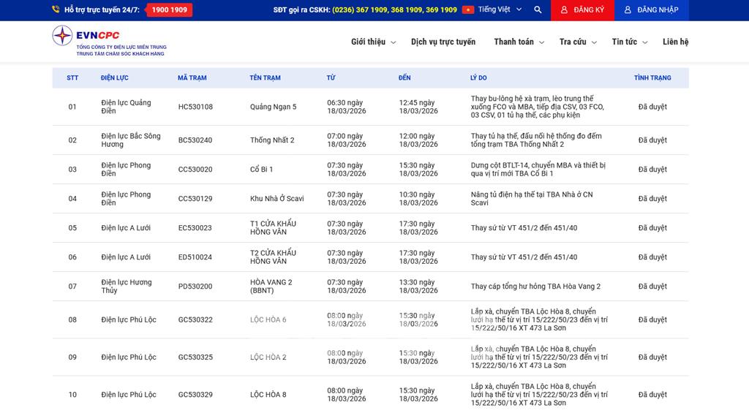This screenshot has height=413, width=749.
Task: Open the Tiếng Việt language dropdown
Action: pos(500,10)
